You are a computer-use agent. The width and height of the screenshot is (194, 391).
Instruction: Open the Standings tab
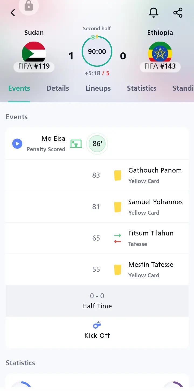[x=183, y=88]
